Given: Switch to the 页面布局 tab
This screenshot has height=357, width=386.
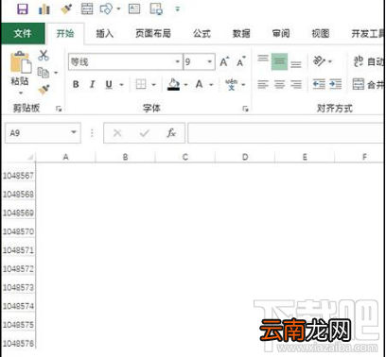Looking at the screenshot, I should tap(153, 33).
